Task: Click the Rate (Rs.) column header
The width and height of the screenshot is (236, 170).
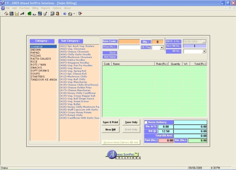Action: tap(162, 64)
